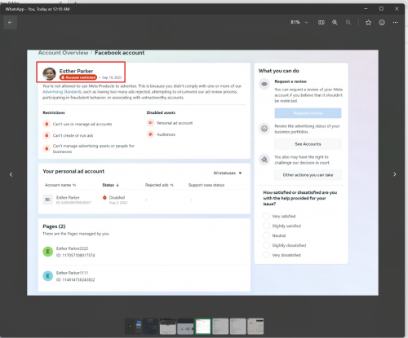The height and width of the screenshot is (338, 408).
Task: Click the Support case status column header
Action: tap(206, 185)
